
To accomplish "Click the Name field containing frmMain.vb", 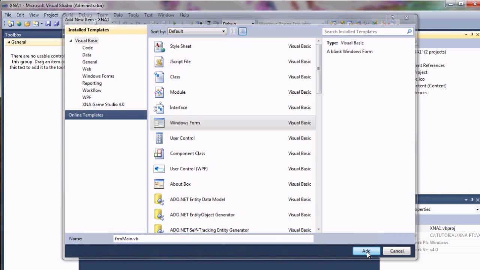I will point(213,239).
